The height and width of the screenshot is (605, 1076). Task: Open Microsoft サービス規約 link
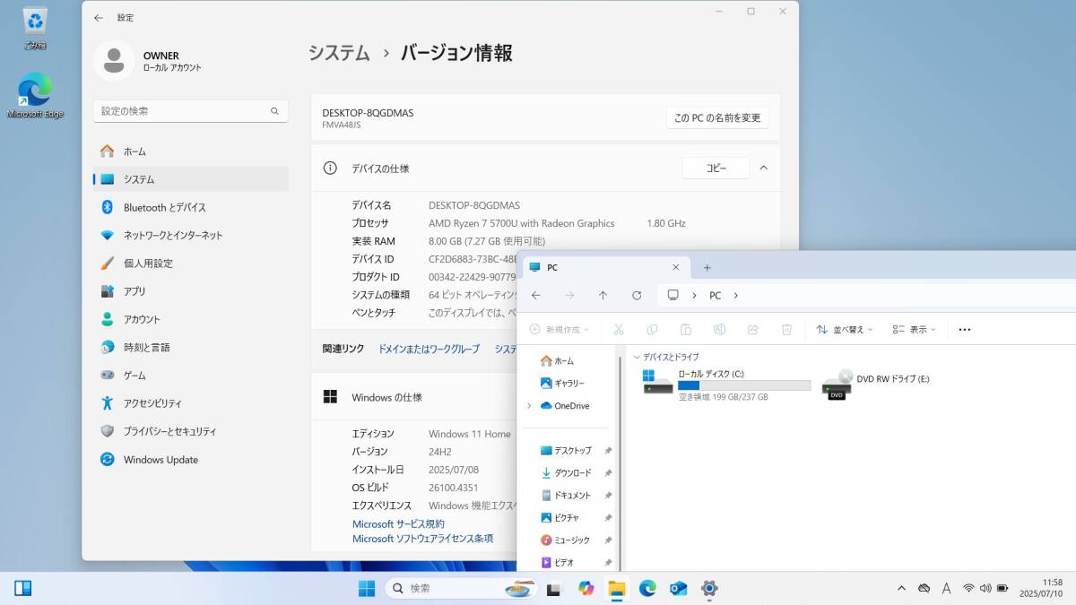coord(397,524)
